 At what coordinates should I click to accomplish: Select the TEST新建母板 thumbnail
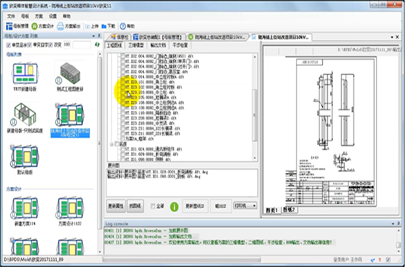[25, 73]
